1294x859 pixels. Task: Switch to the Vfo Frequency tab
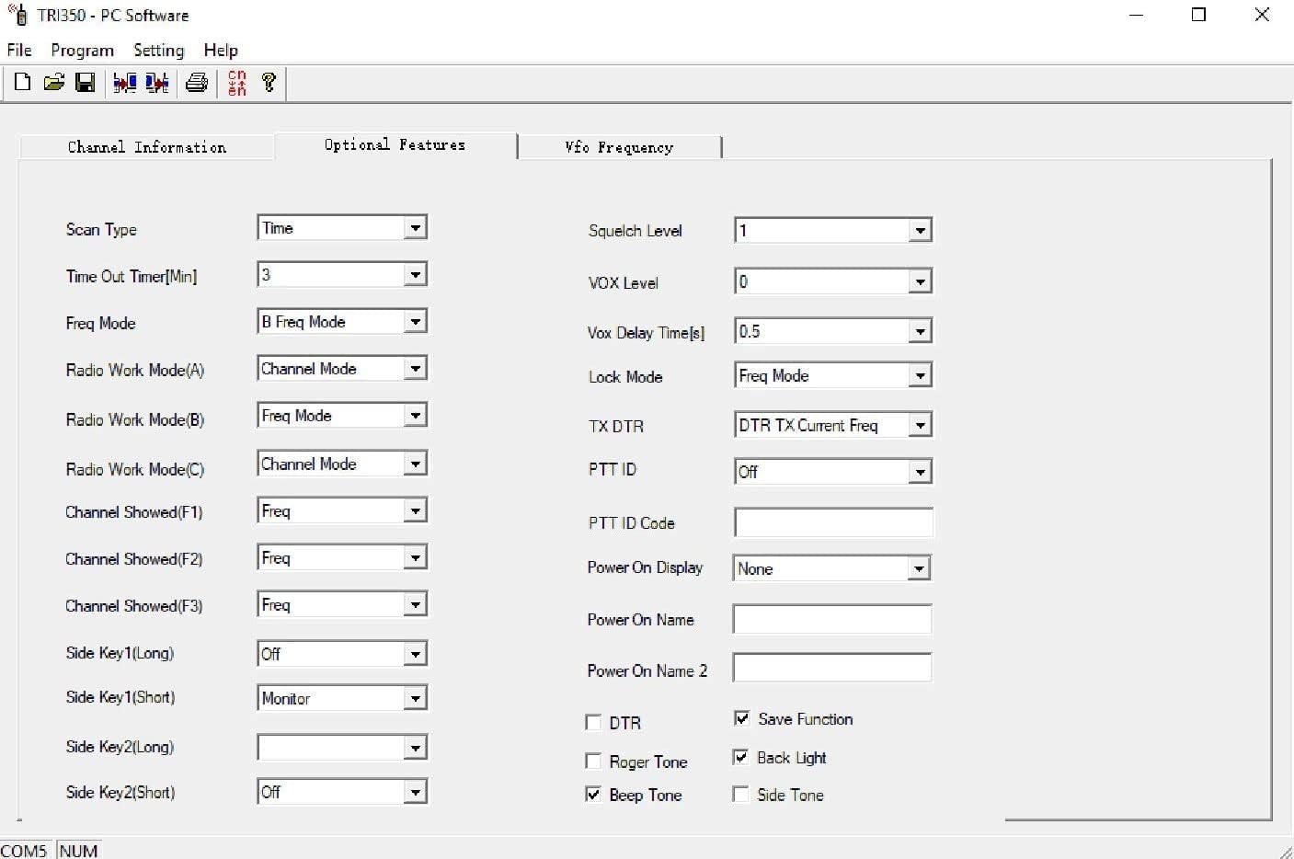[619, 147]
